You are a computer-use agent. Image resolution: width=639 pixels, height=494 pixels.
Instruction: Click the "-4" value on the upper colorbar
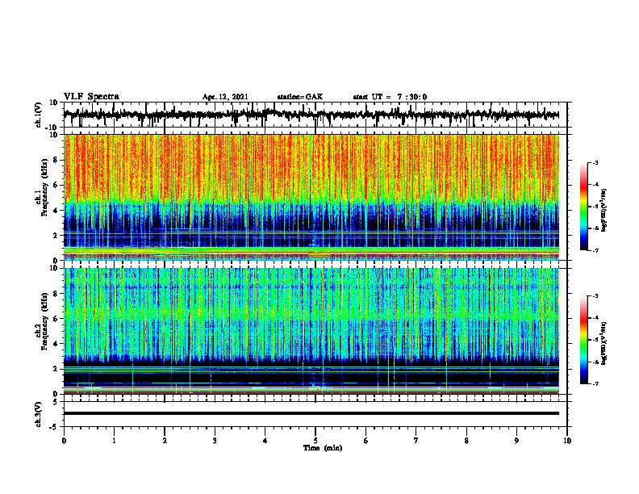coord(595,185)
